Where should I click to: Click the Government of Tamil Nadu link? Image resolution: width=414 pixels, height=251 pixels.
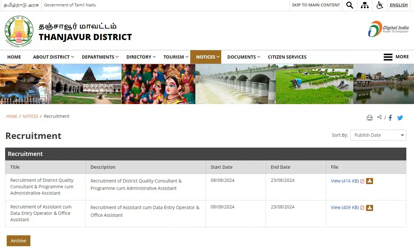click(70, 5)
